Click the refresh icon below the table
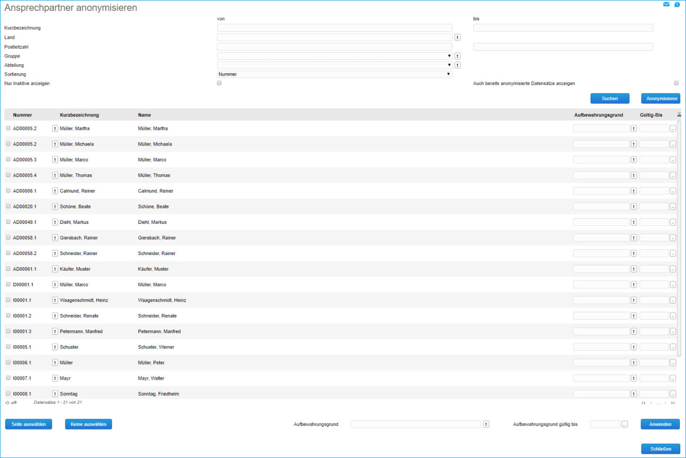 pyautogui.click(x=8, y=403)
